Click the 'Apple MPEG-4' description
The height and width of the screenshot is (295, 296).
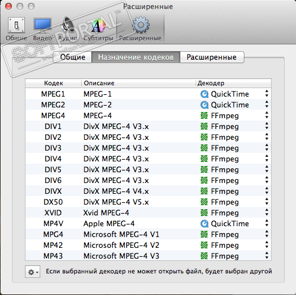pyautogui.click(x=109, y=224)
